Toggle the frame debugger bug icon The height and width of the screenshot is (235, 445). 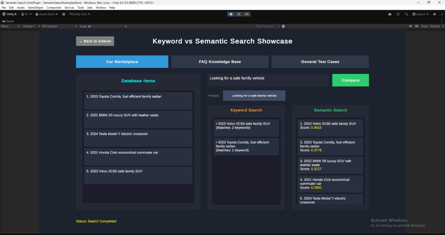283,26
